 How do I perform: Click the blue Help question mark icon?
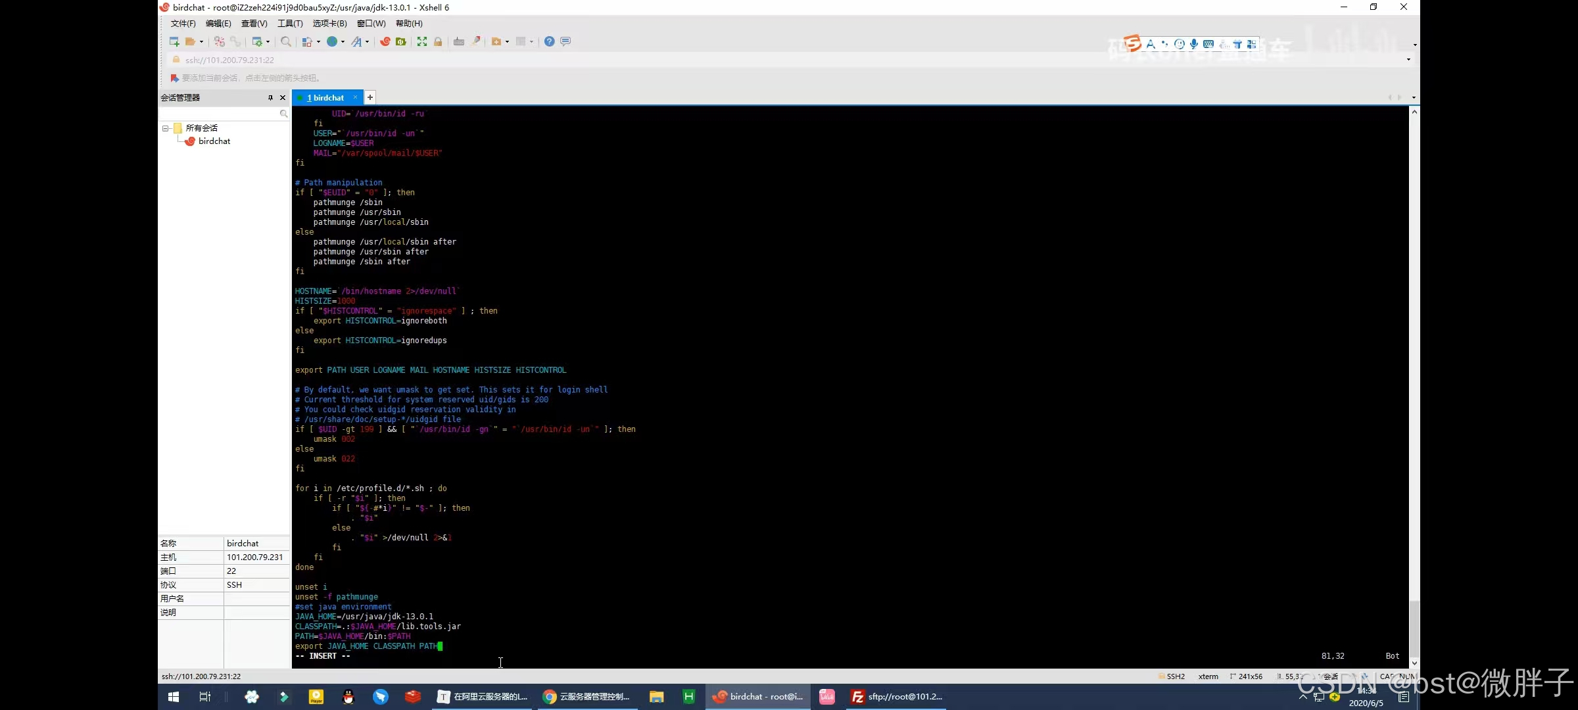(550, 41)
